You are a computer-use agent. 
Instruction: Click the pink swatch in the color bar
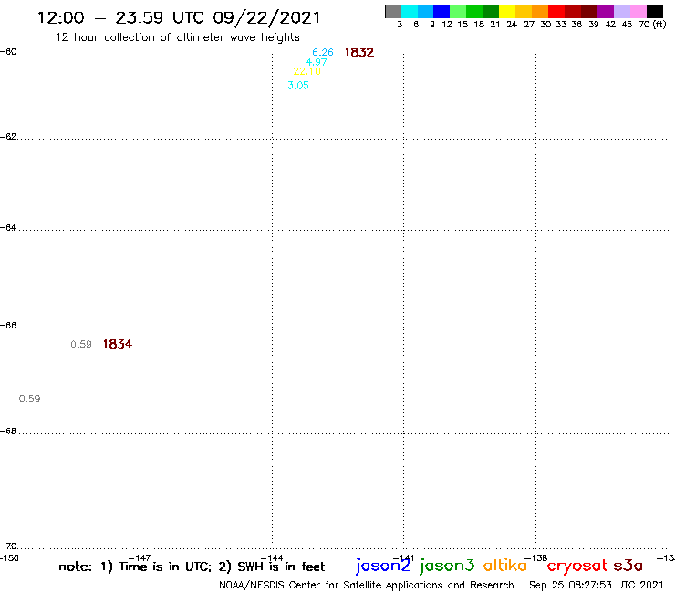(638, 12)
